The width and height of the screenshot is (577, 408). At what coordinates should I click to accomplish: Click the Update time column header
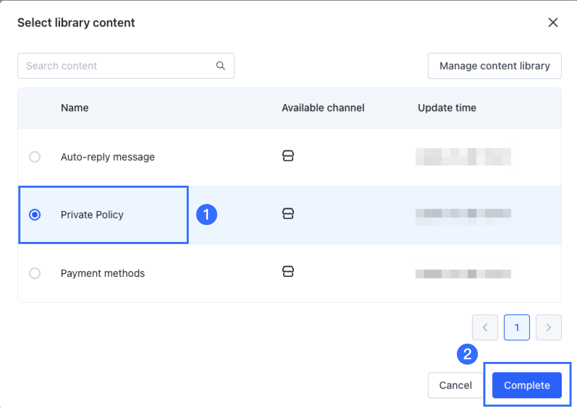pos(447,108)
